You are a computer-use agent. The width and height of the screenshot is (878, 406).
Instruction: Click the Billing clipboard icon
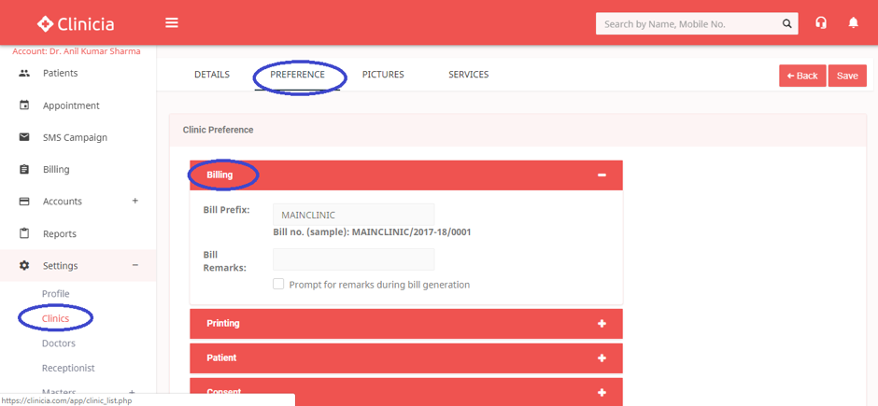[x=24, y=169]
